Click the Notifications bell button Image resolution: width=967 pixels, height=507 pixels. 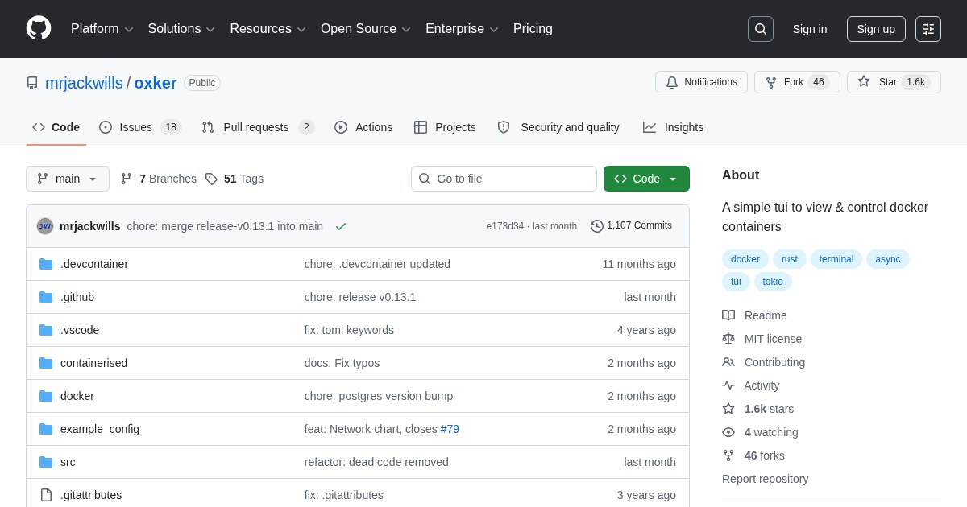(701, 82)
